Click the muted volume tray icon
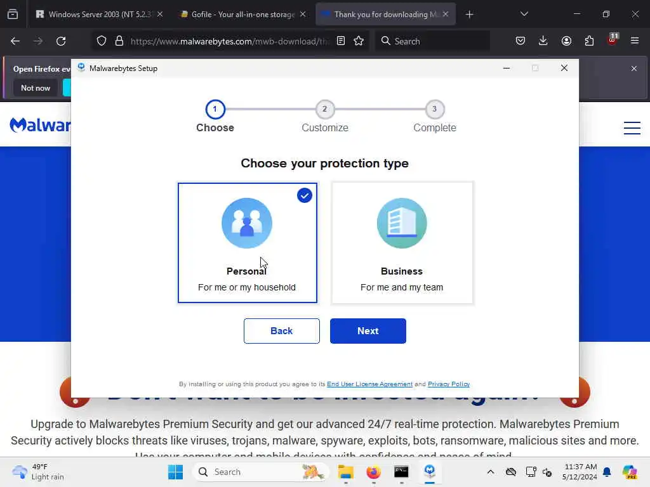650x487 pixels. pyautogui.click(x=547, y=472)
